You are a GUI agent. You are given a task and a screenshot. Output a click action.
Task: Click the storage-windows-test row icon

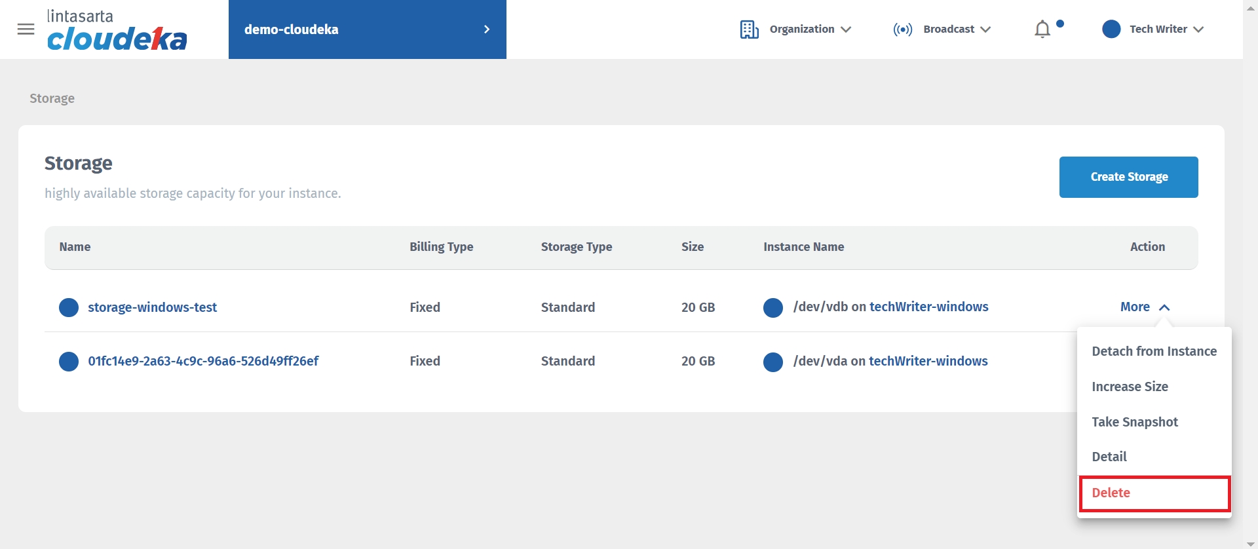(x=69, y=307)
